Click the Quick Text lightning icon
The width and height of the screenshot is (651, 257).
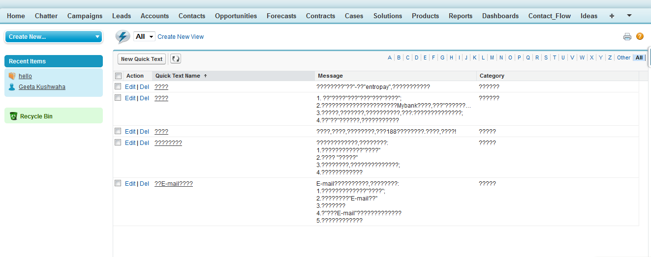[x=123, y=37]
